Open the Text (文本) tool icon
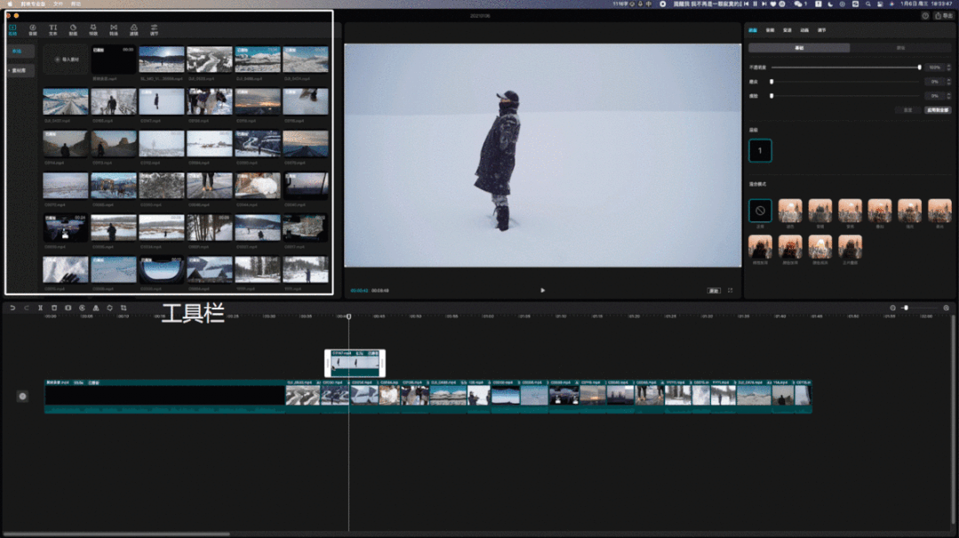 [x=53, y=29]
